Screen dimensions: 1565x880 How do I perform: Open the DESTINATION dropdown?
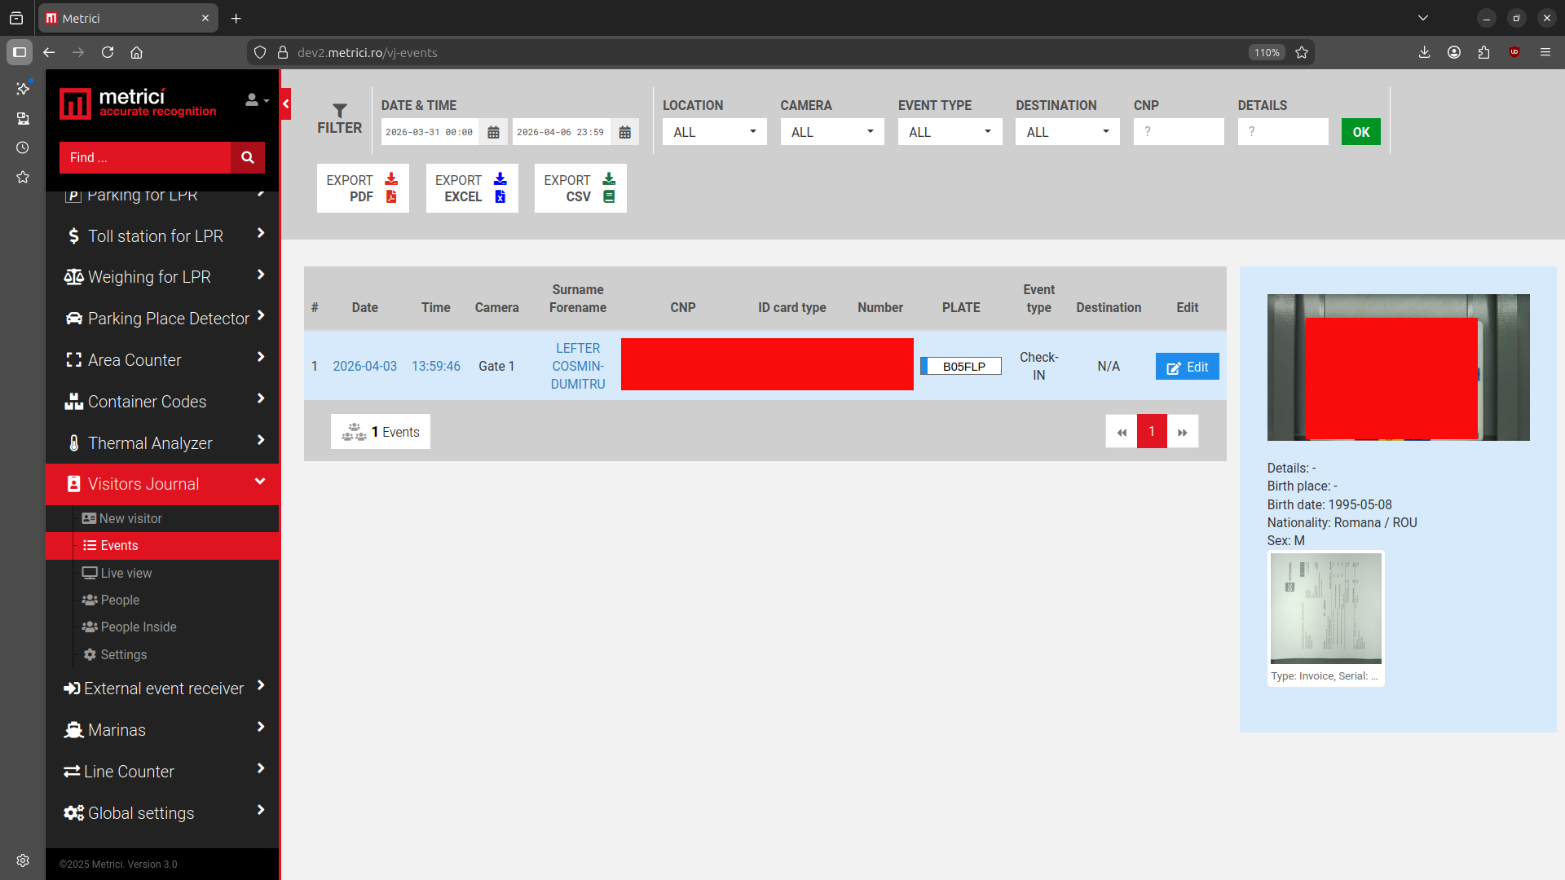click(1067, 132)
